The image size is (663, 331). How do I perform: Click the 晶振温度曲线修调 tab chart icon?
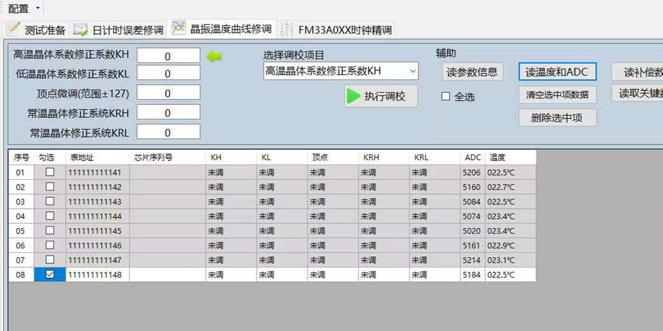(x=178, y=28)
